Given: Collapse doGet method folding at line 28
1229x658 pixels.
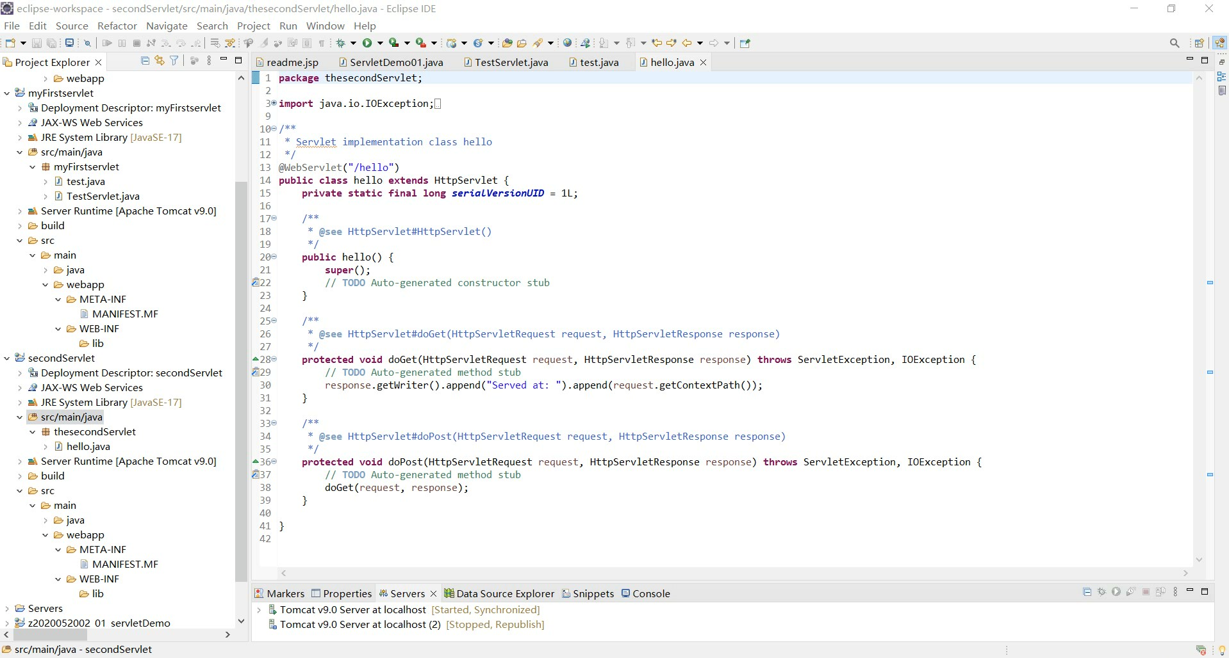Looking at the screenshot, I should tap(274, 359).
